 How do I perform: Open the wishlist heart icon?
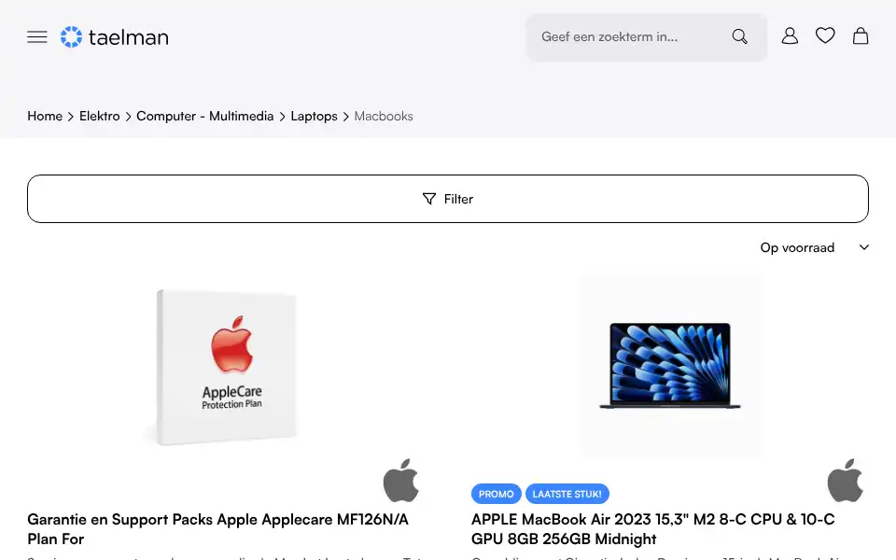[x=825, y=35]
